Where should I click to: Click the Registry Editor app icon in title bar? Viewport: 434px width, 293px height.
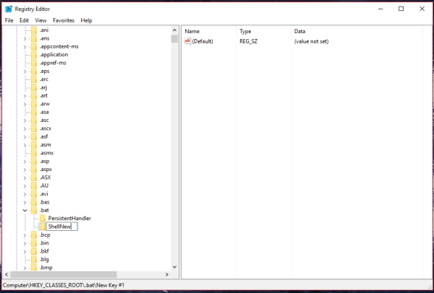[x=9, y=9]
